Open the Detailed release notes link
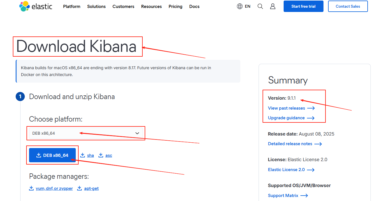 coord(290,144)
